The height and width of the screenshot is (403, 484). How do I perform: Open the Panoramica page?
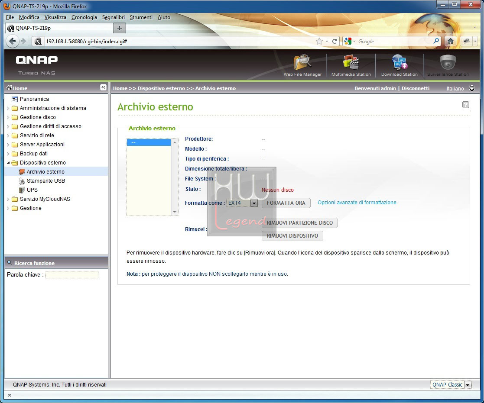click(x=34, y=99)
